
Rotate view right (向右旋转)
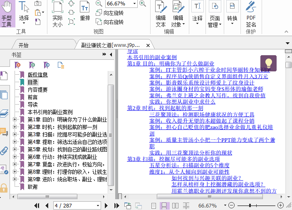[110, 22]
